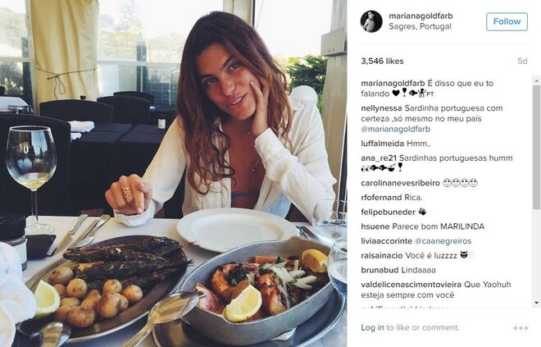Screen dimensions: 541x347
Task: Open the @marianagoldfarb mention in nellynessa's comment
Action: [395, 129]
